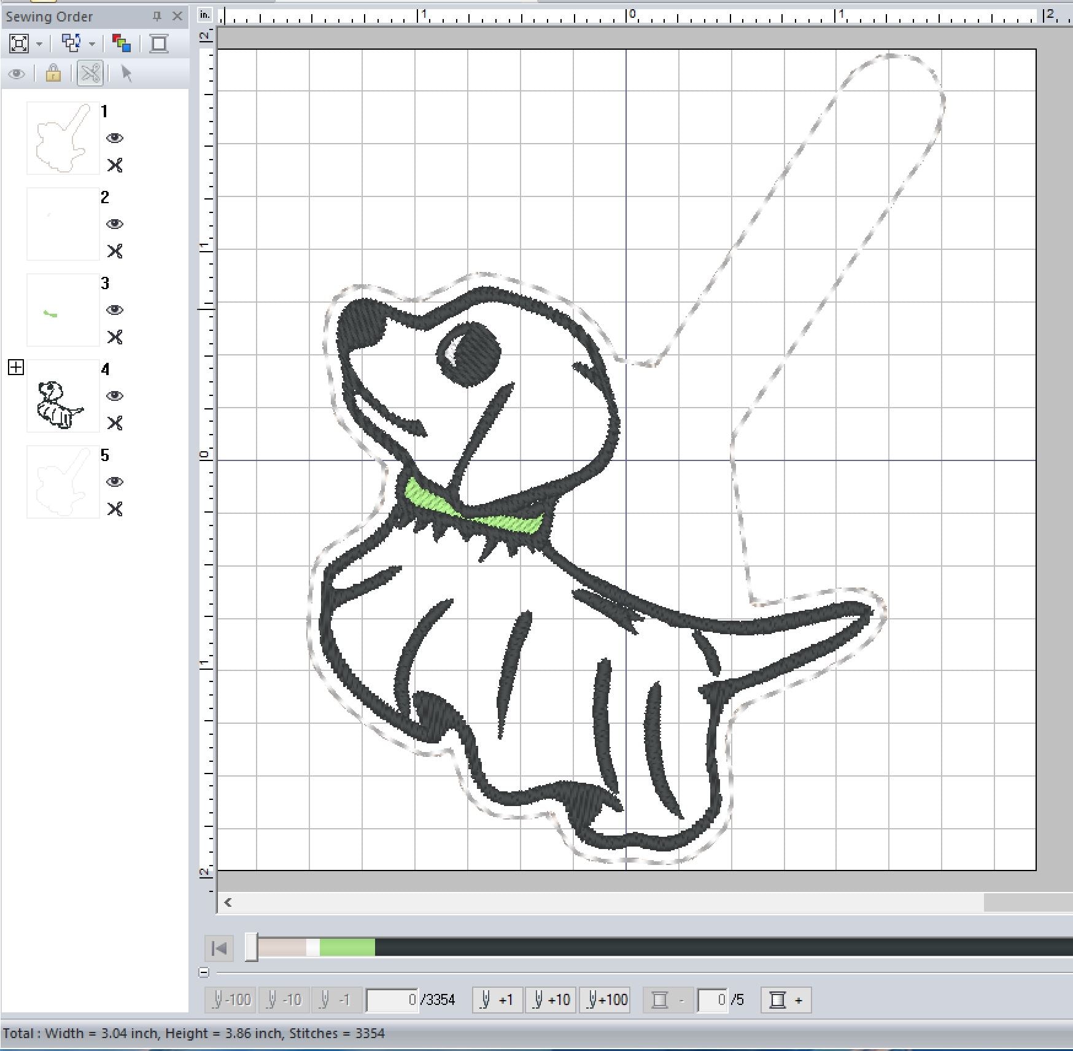Screen dimensions: 1073x1051
Task: Click the stitch simulator slider handle
Action: click(x=252, y=947)
